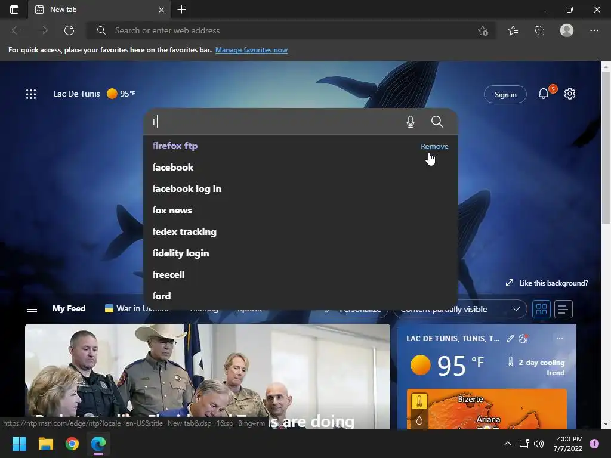
Task: Open Manage favorites now link
Action: click(251, 50)
